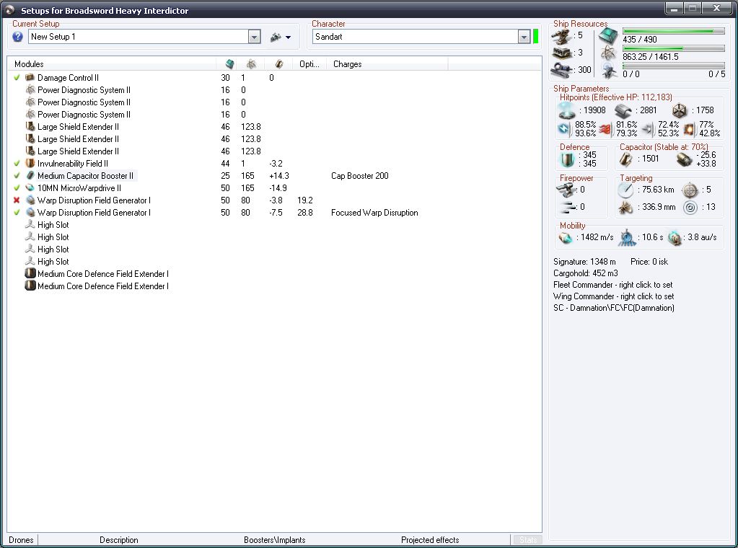The width and height of the screenshot is (738, 548).
Task: Click the armor hitpoints icon showing 2881
Action: click(x=623, y=111)
